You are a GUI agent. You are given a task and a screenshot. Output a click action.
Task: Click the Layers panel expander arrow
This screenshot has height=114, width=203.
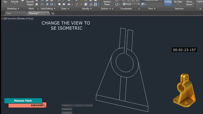tap(200, 9)
